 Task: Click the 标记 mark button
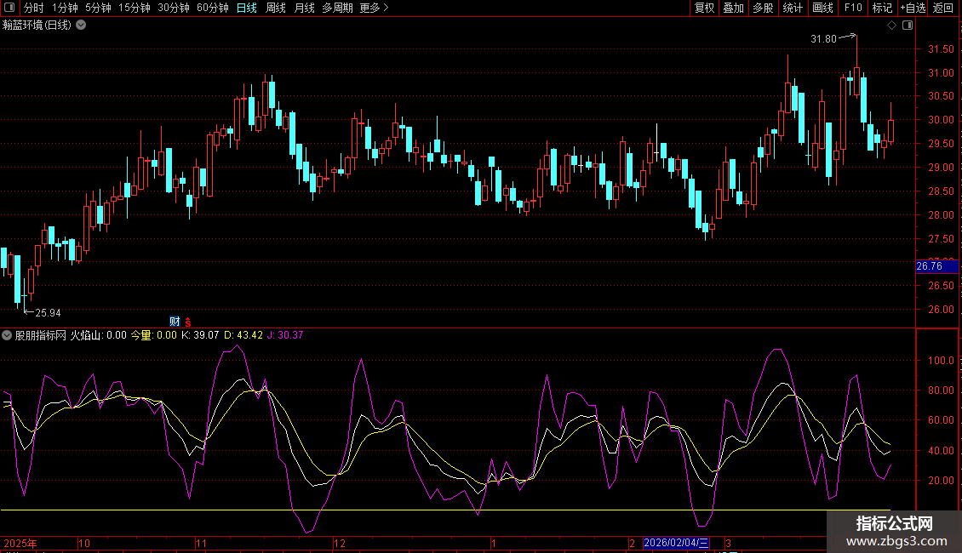[882, 8]
